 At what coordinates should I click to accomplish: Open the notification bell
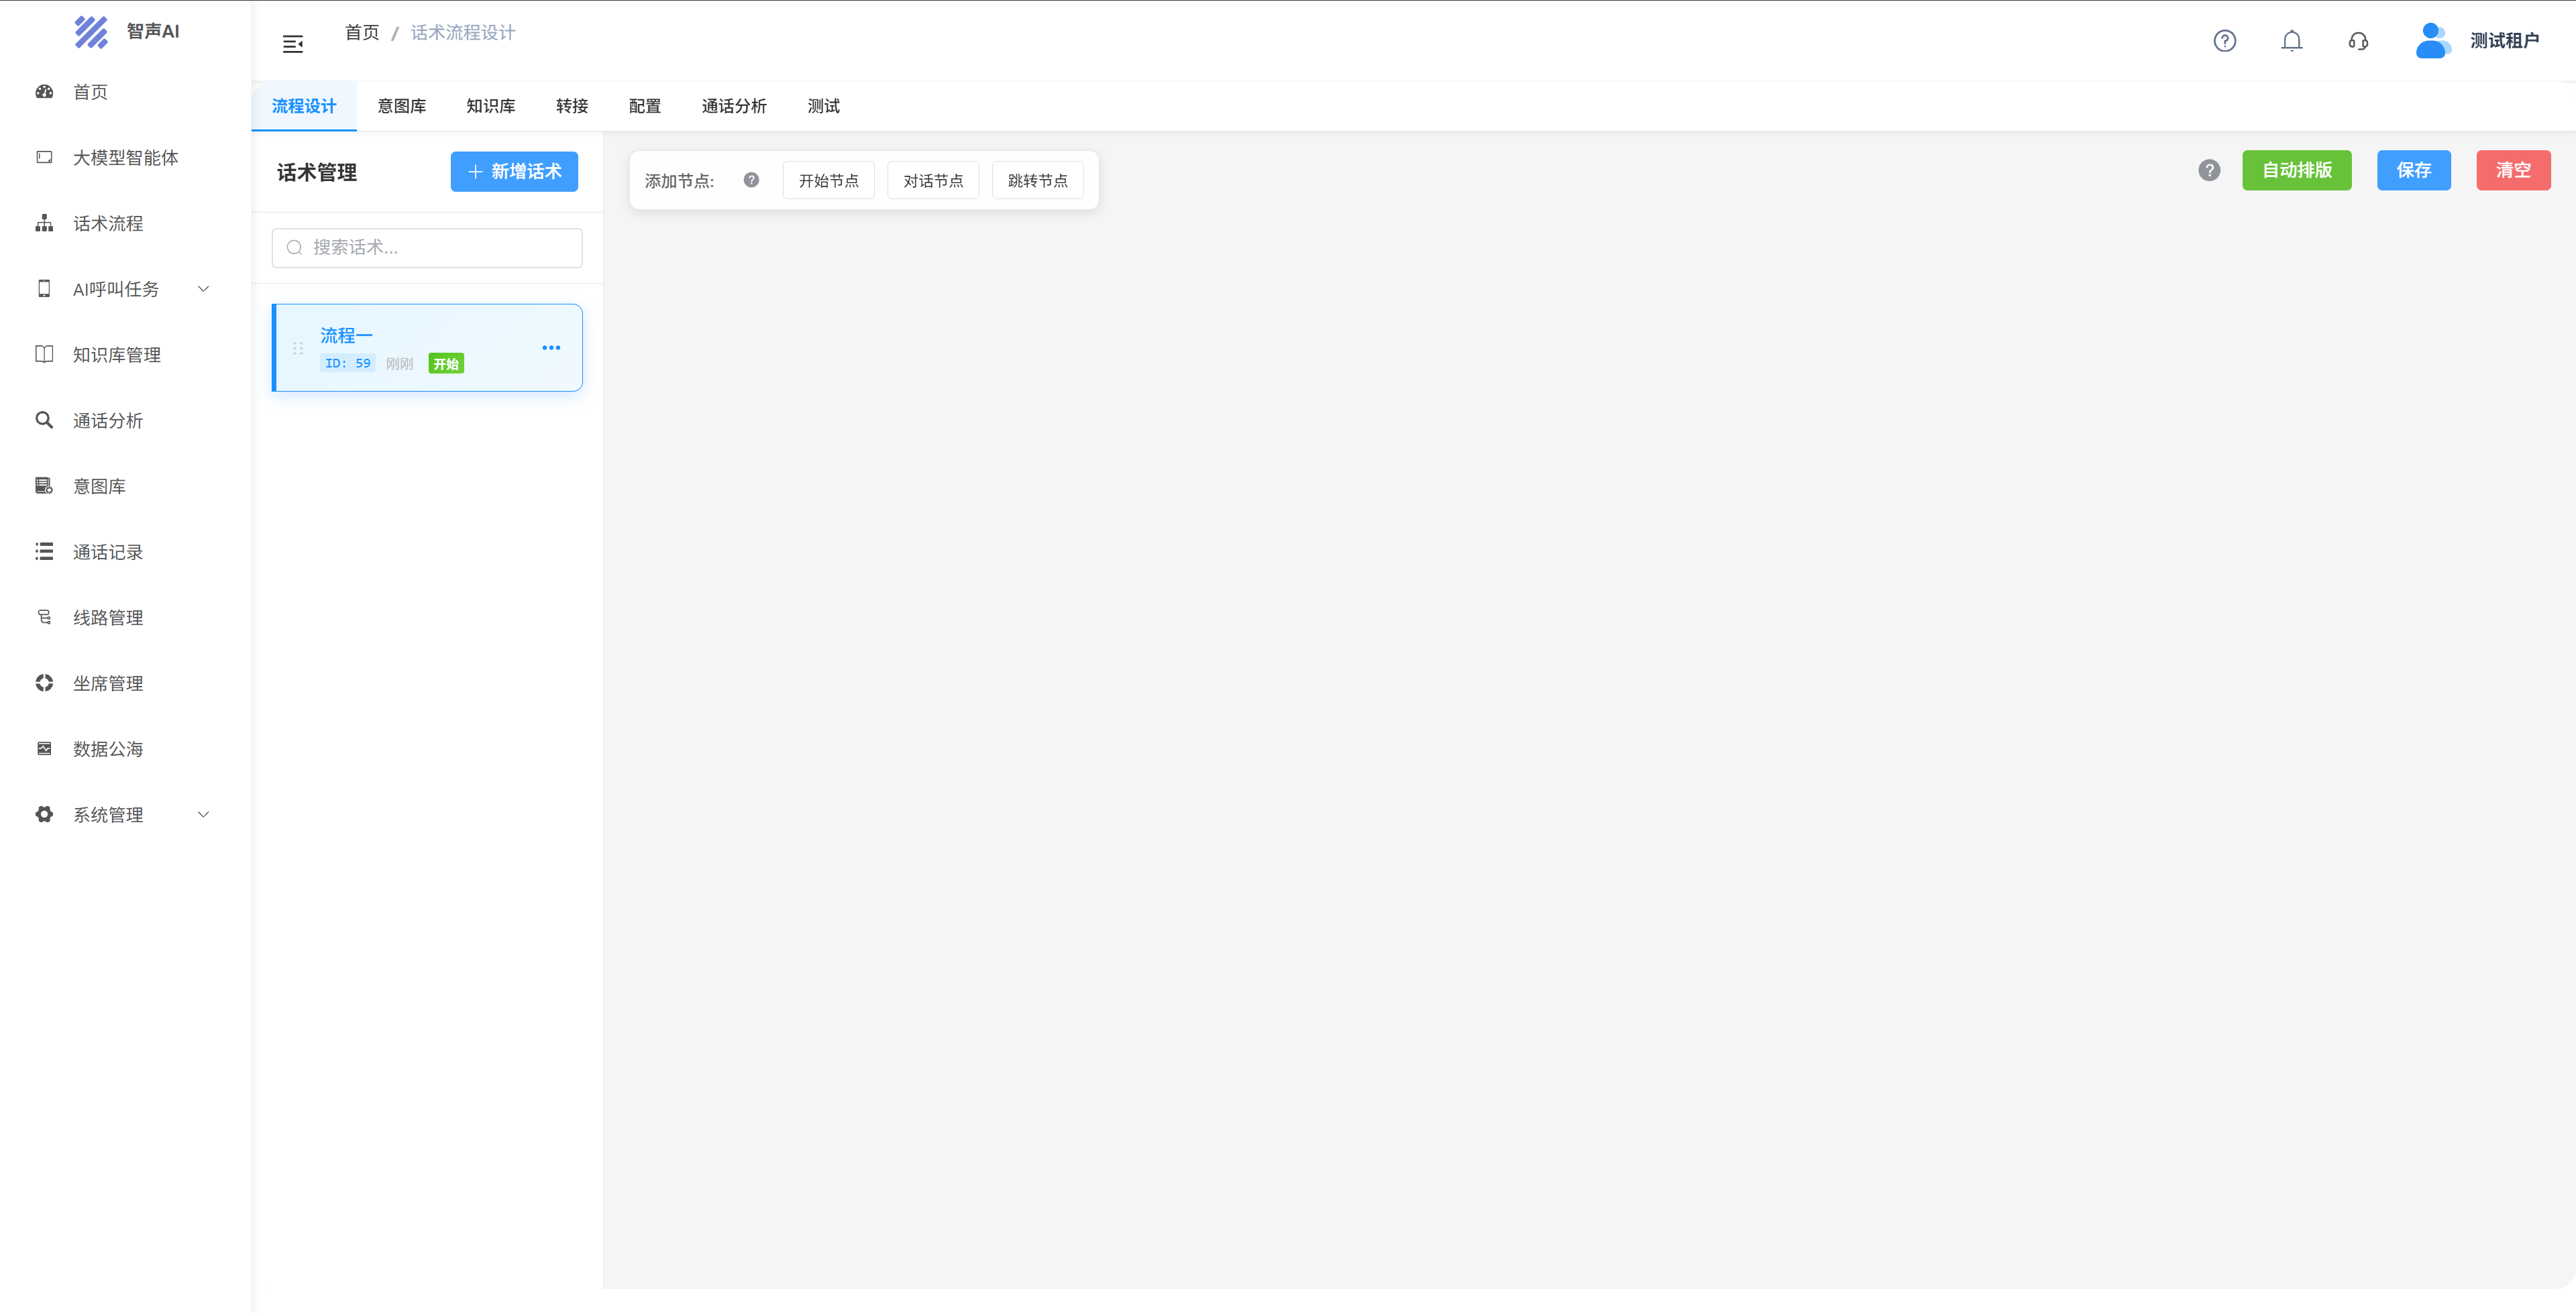click(x=2291, y=41)
